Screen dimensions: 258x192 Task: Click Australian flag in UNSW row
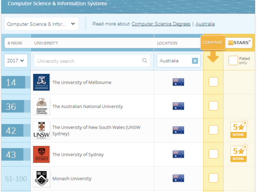(178, 130)
